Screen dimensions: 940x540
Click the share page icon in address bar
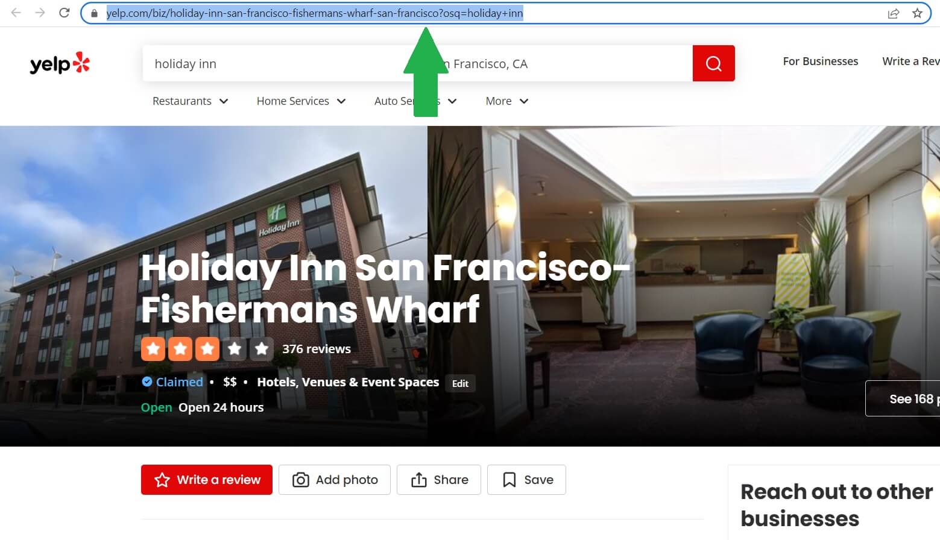(894, 13)
